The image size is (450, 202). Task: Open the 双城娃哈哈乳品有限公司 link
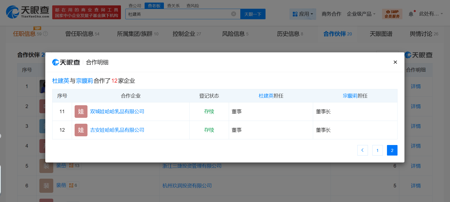(117, 111)
